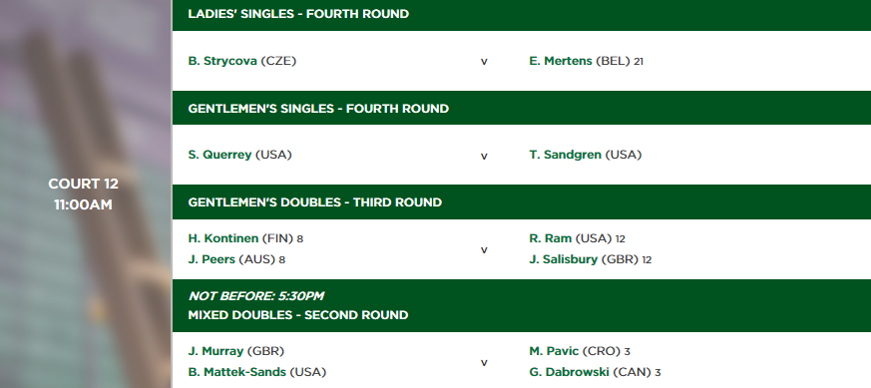Open B. Mattek-Sands player profile

point(237,372)
